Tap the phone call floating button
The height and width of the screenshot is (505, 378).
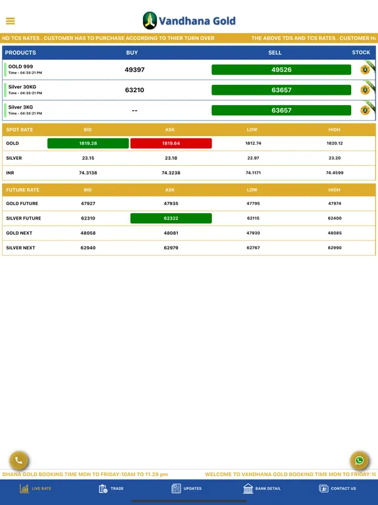click(18, 460)
